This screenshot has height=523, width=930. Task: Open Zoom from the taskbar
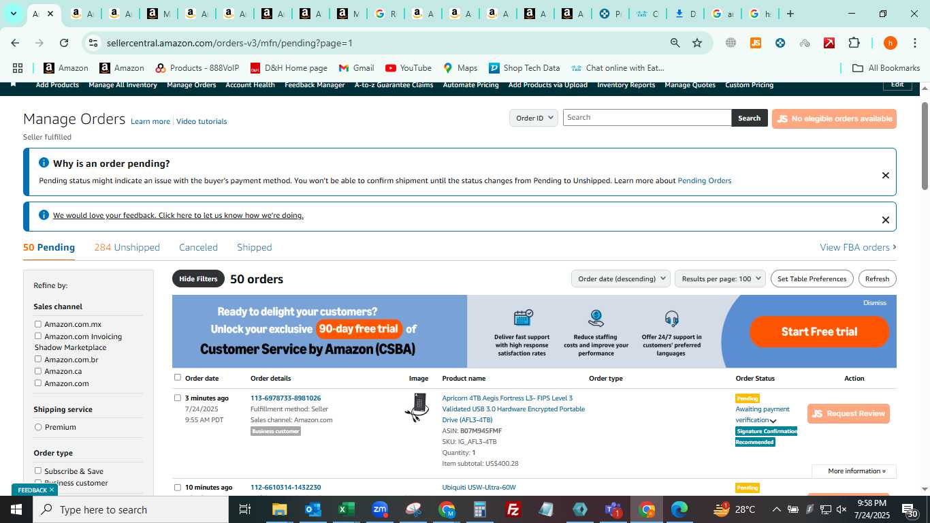[x=380, y=509]
